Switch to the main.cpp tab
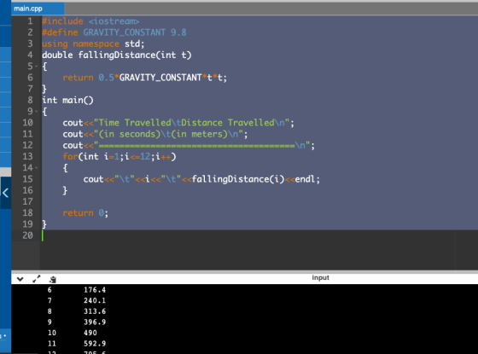This screenshot has width=478, height=354. 38,9
